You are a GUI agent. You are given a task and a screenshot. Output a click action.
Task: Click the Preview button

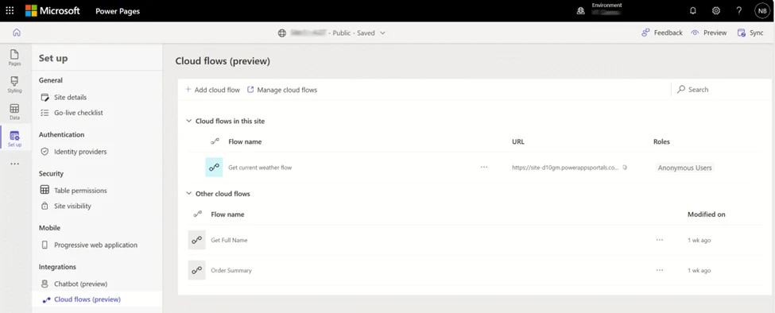click(x=709, y=33)
